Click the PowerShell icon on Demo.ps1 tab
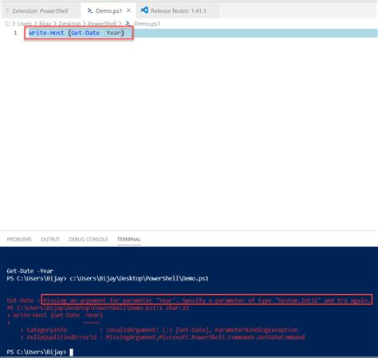 90,10
